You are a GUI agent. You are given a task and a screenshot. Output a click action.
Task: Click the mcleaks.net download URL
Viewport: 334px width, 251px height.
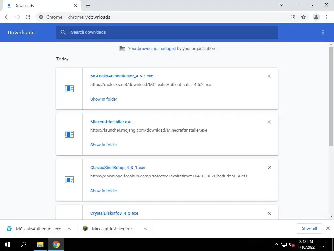pos(151,85)
